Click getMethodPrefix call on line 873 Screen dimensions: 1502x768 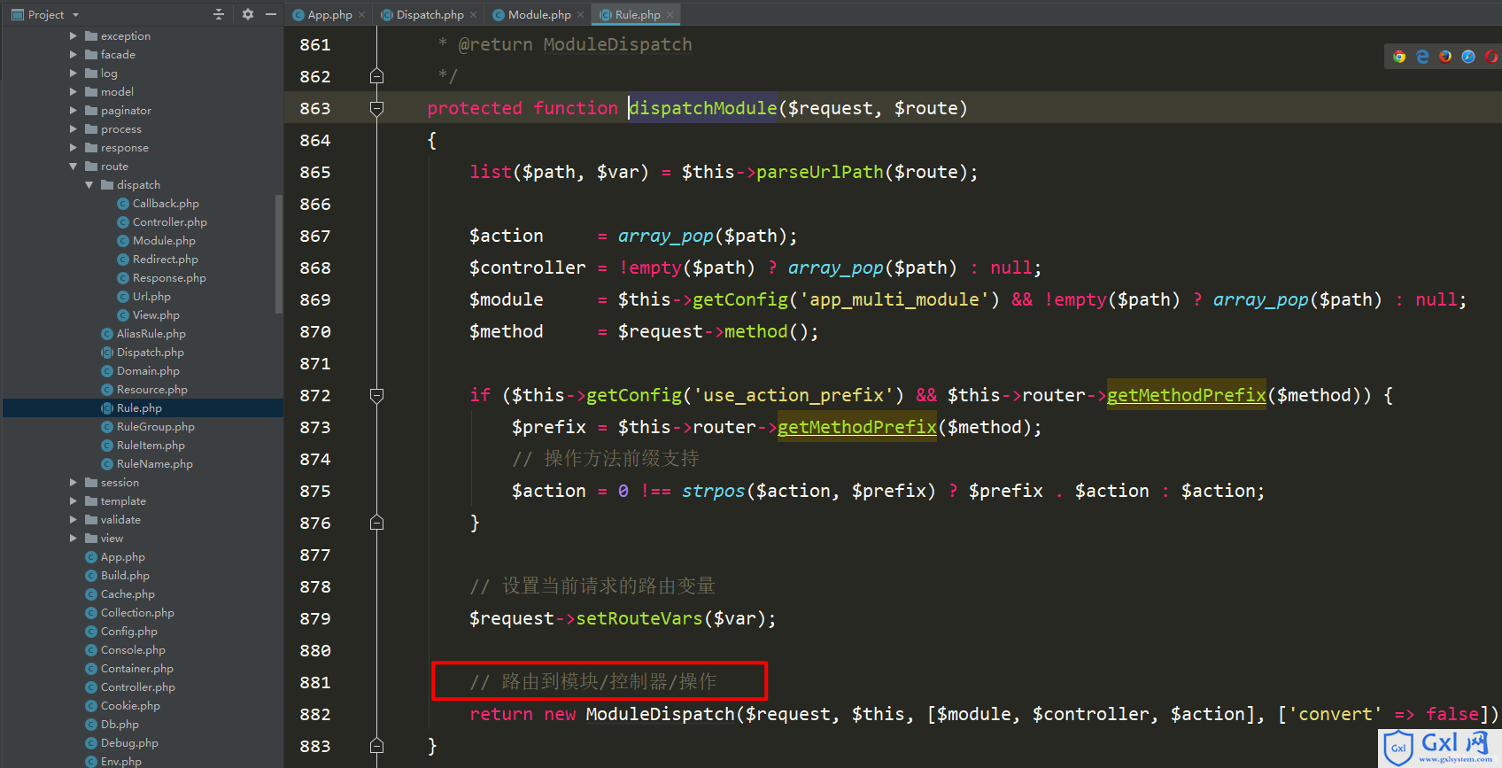click(x=856, y=427)
